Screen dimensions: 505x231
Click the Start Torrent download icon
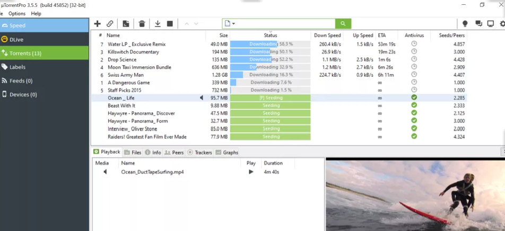(158, 24)
